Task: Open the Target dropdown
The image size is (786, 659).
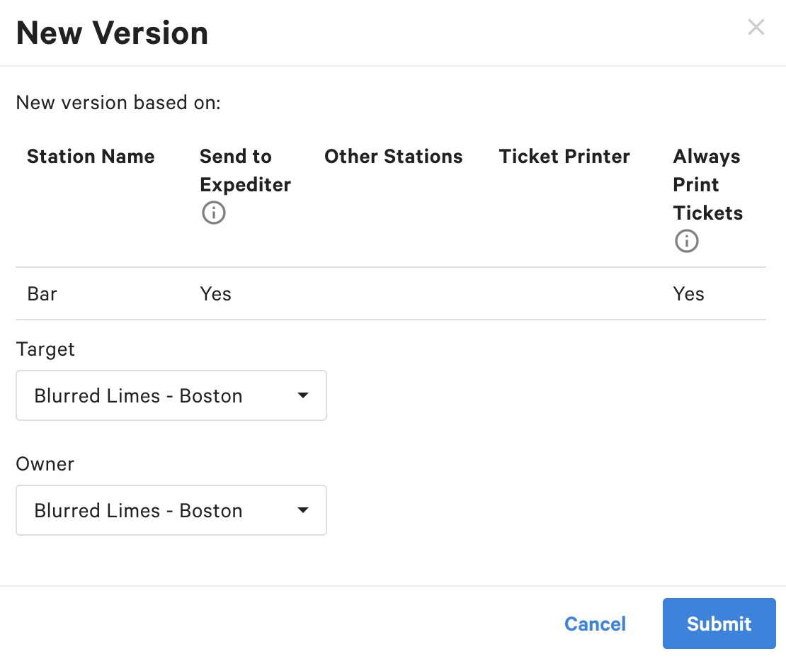Action: tap(171, 395)
